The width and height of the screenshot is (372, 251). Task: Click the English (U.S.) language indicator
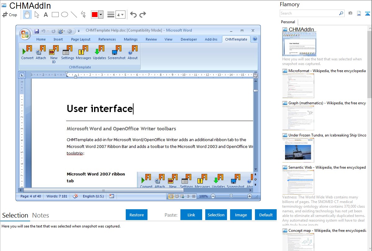coord(93,196)
